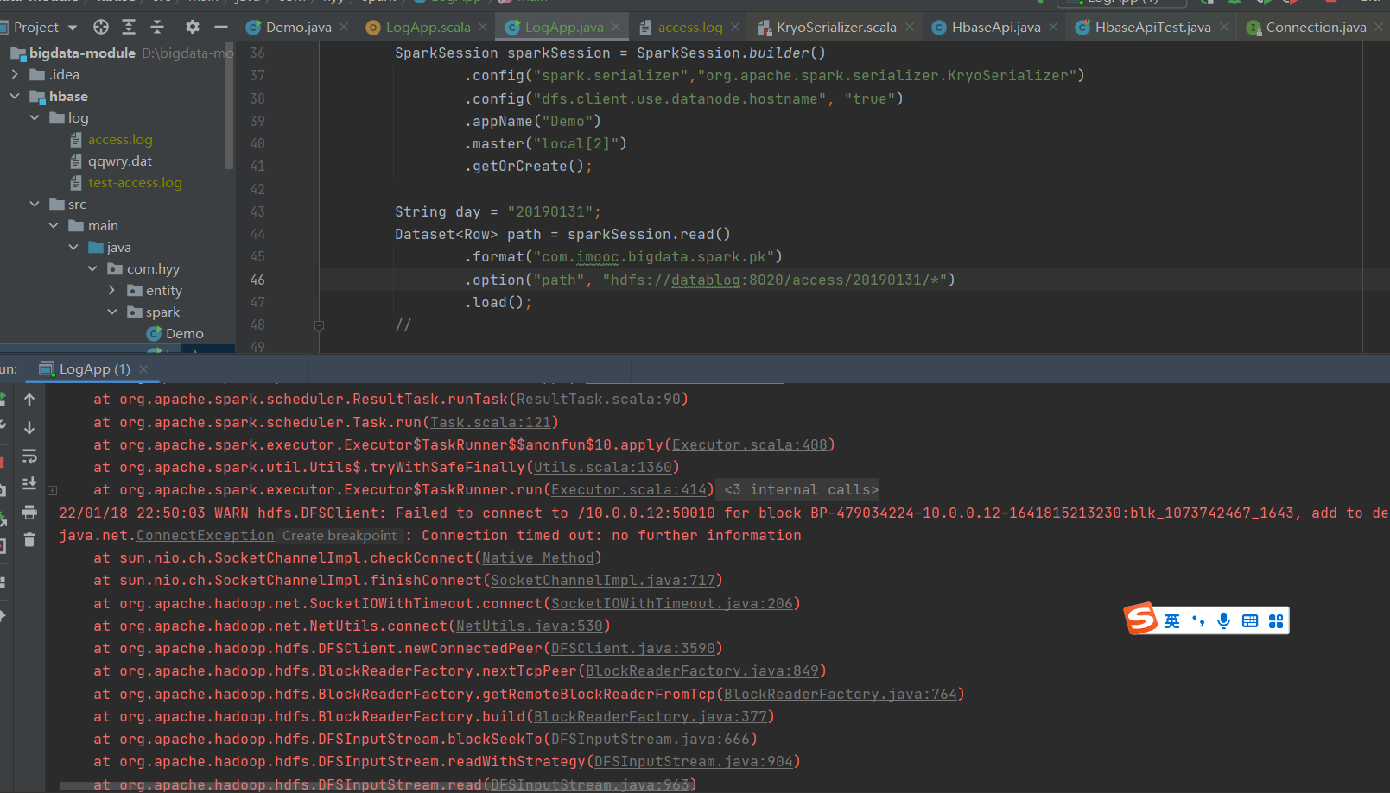Switch to HbaseApi.java tab

coord(996,27)
